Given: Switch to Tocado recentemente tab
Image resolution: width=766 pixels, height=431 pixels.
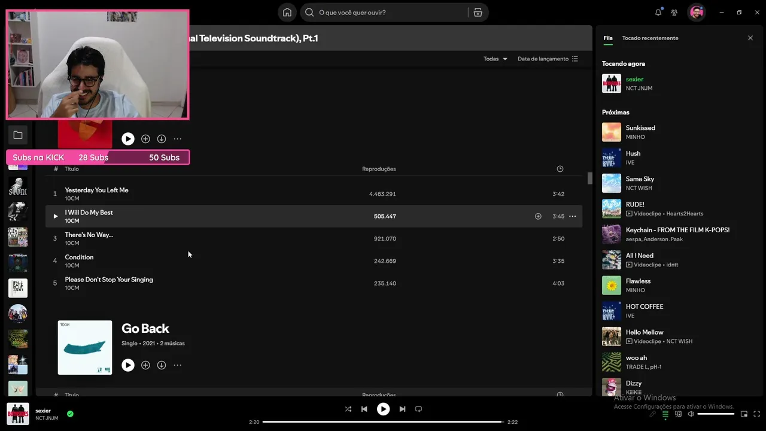Looking at the screenshot, I should coord(650,38).
